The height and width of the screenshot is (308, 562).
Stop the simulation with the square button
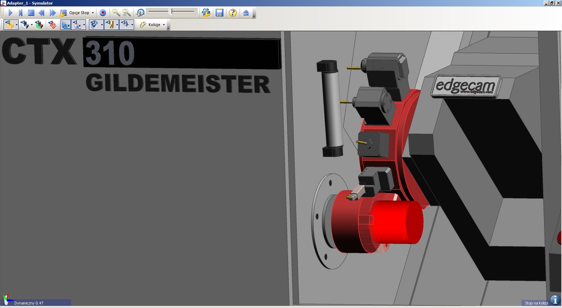pos(31,13)
